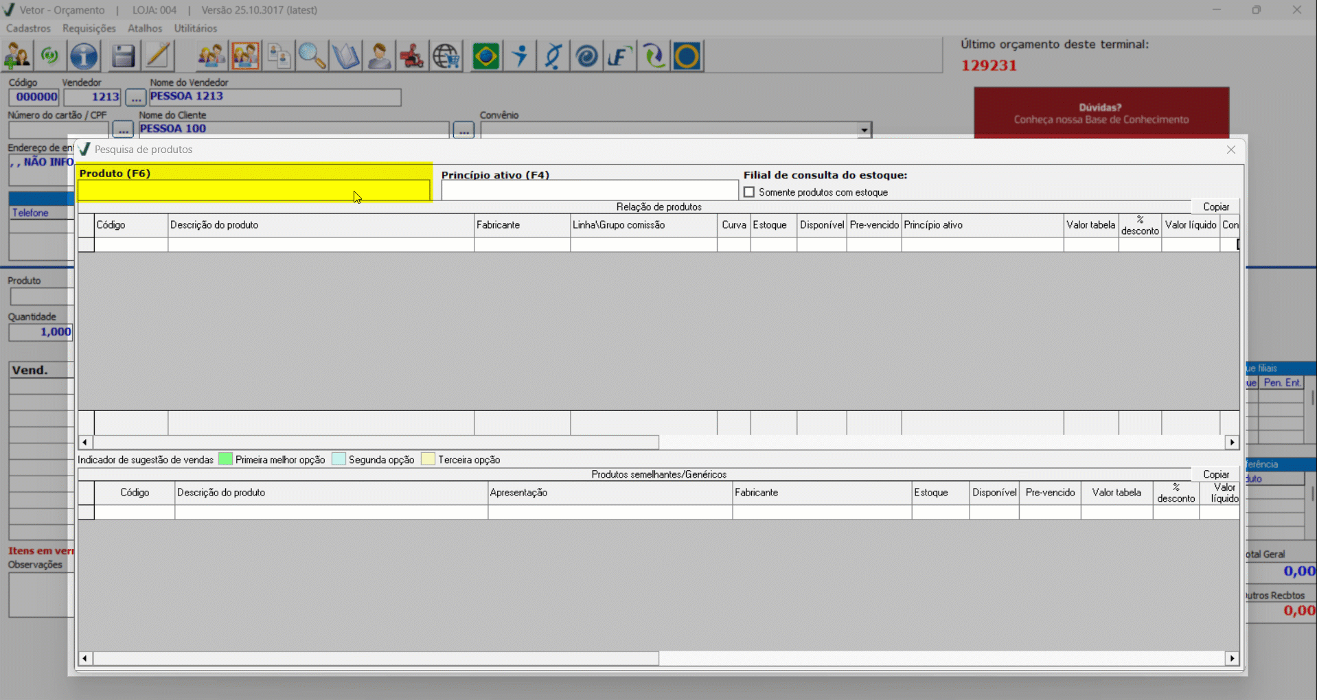Click the Dúvidas knowledge base banner
The width and height of the screenshot is (1317, 700).
(x=1101, y=113)
